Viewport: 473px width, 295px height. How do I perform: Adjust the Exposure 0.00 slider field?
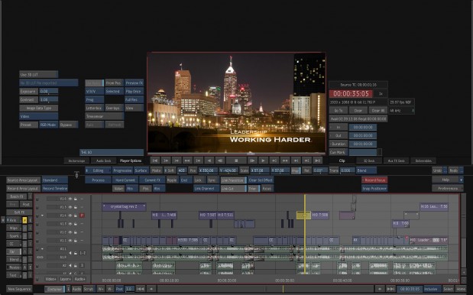coord(49,91)
